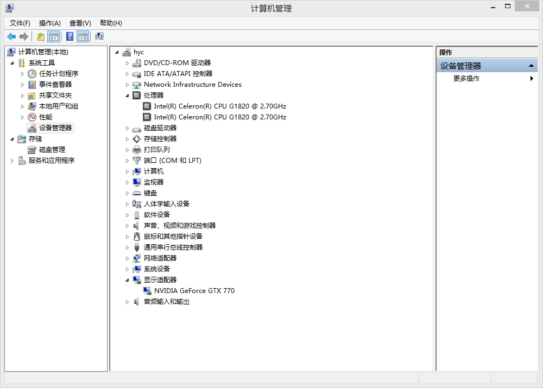
Task: Click the NVIDIA GeForce GTX 770 device icon
Action: (x=147, y=291)
